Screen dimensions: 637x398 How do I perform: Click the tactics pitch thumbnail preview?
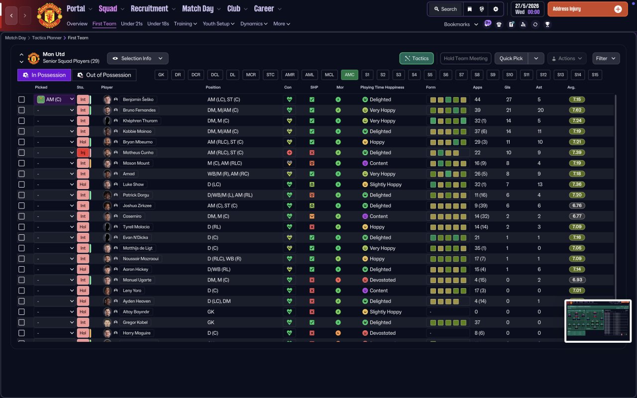click(598, 321)
